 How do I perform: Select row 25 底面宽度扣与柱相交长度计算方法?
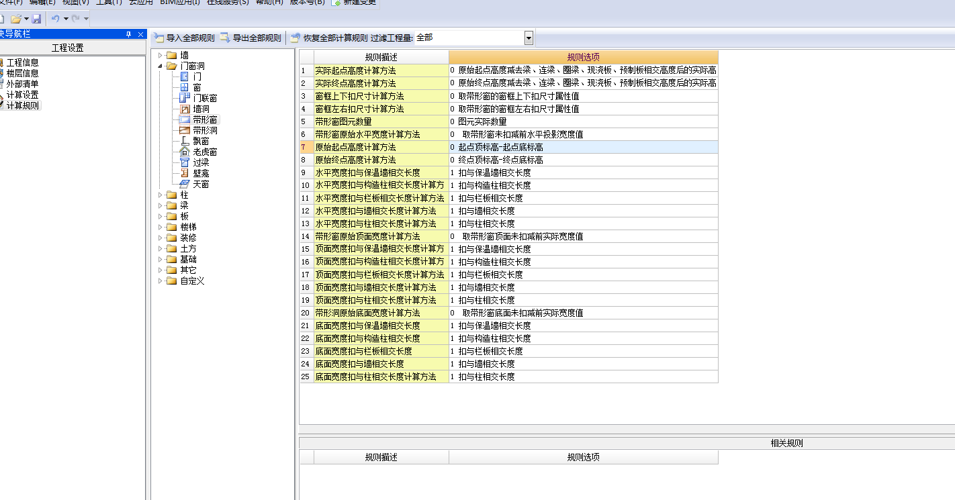381,377
